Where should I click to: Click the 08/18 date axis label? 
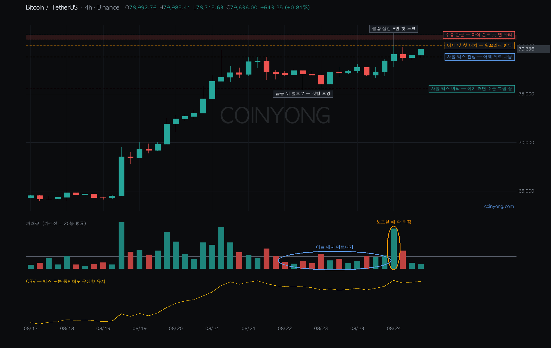click(x=67, y=329)
